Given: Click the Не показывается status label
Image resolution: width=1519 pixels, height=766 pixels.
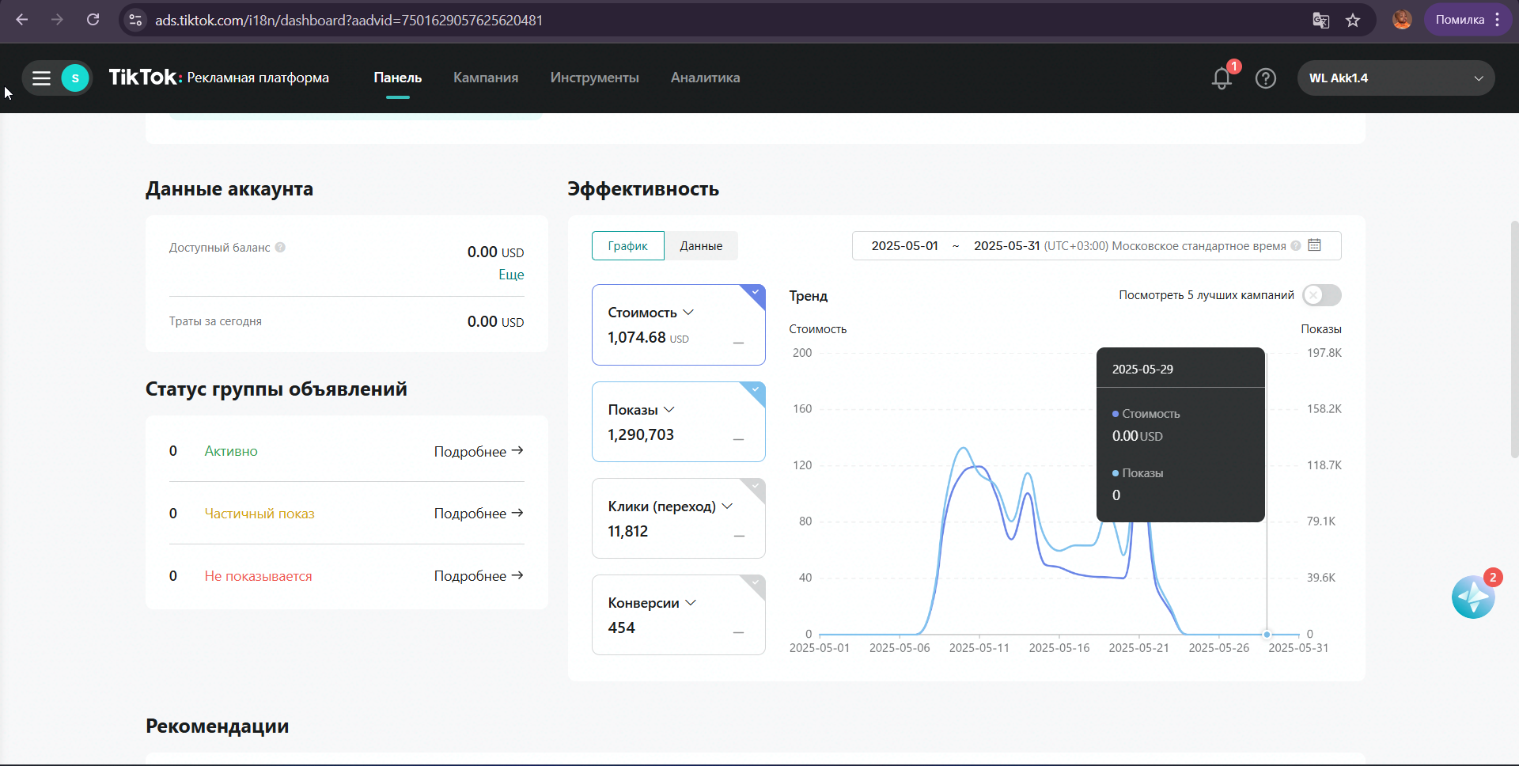Looking at the screenshot, I should click(258, 576).
